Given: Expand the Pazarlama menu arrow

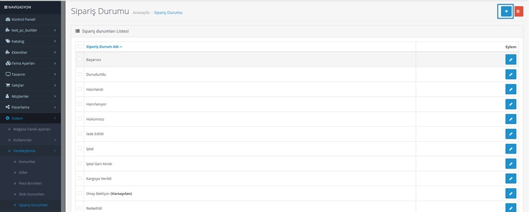Looking at the screenshot, I should click(x=55, y=107).
